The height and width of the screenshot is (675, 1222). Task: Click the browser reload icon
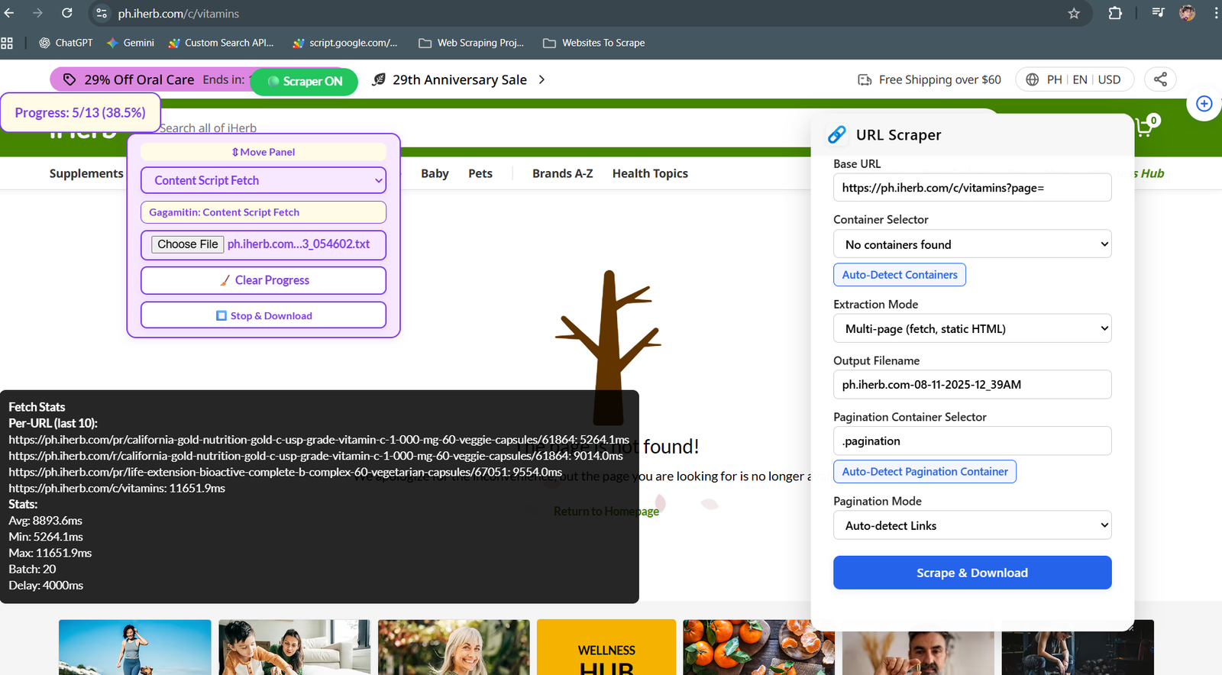tap(67, 13)
